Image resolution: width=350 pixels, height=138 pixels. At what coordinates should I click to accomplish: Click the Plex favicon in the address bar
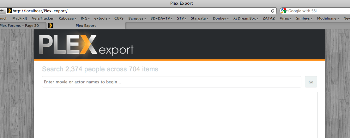click(x=9, y=11)
